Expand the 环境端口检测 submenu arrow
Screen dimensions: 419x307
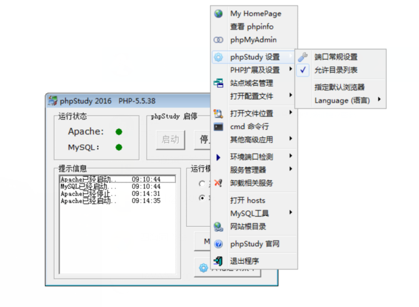click(x=291, y=156)
